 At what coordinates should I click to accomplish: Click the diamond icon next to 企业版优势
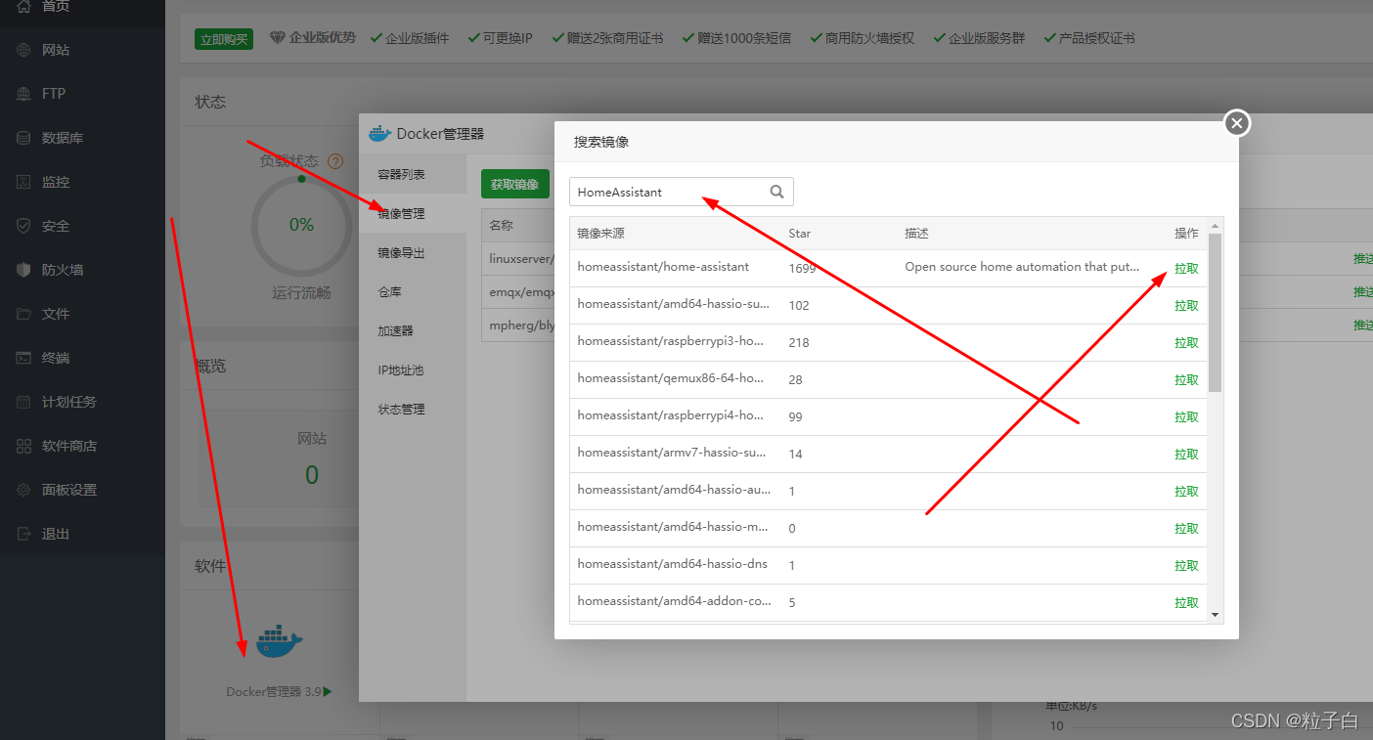click(278, 38)
